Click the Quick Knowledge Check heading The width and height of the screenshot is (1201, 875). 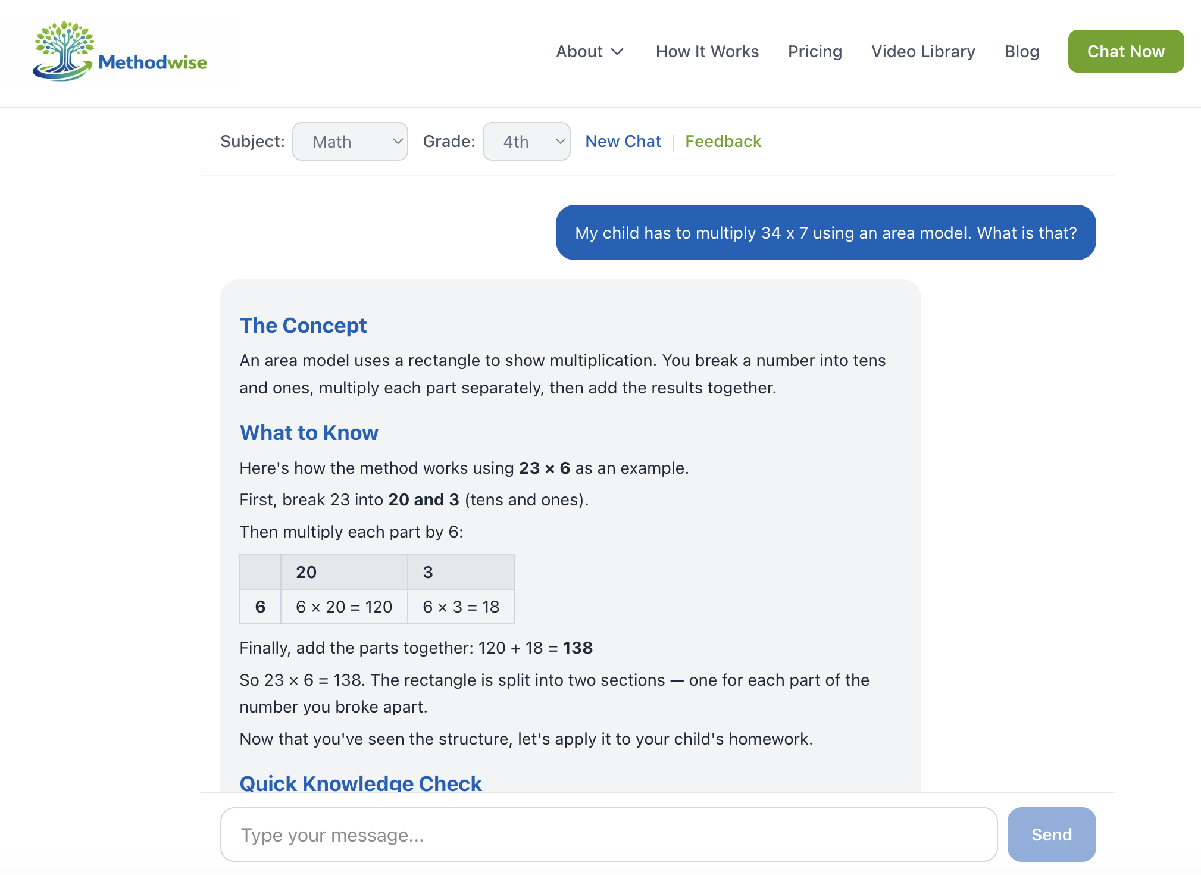(361, 783)
